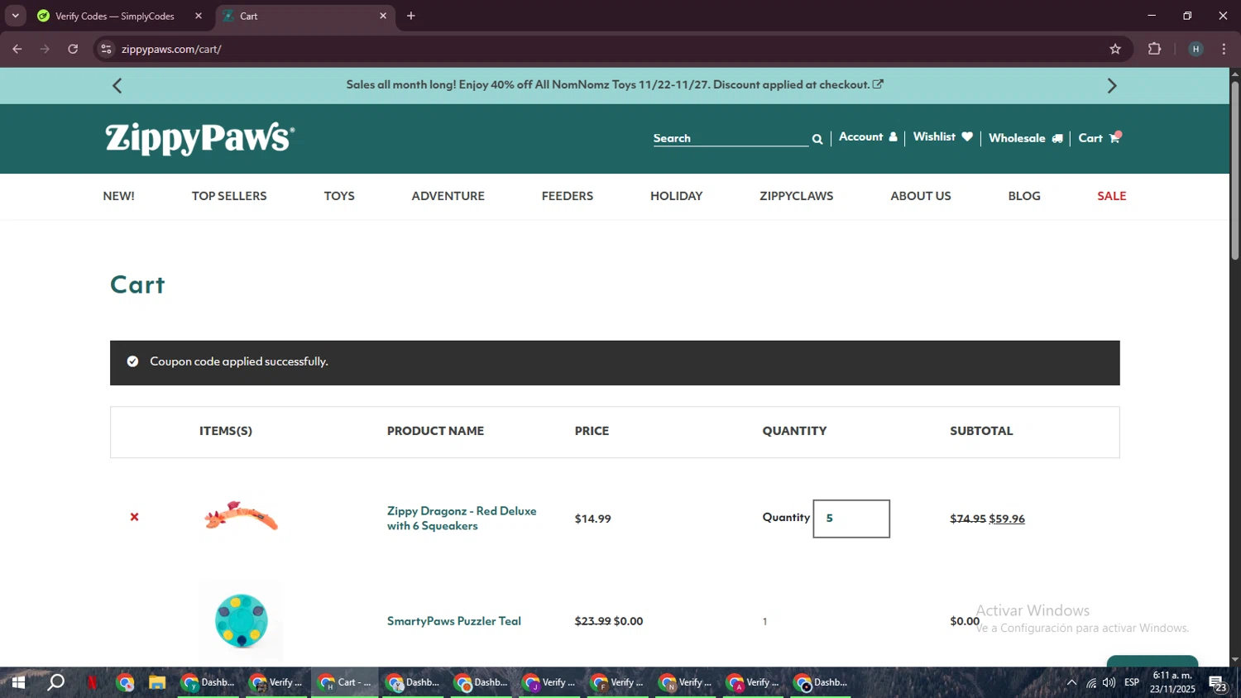
Task: Open network settings tray icon
Action: (x=1091, y=682)
